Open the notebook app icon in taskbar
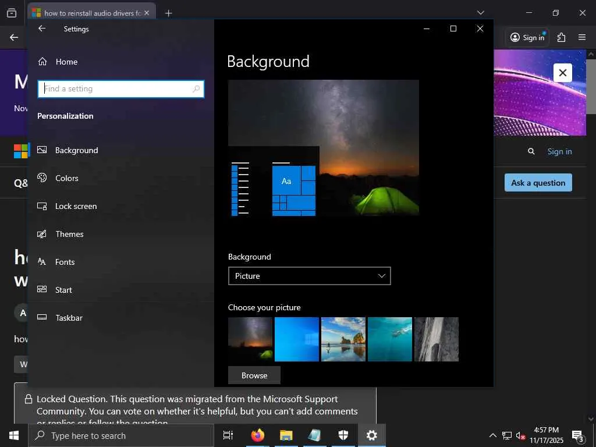596x447 pixels. pos(315,435)
